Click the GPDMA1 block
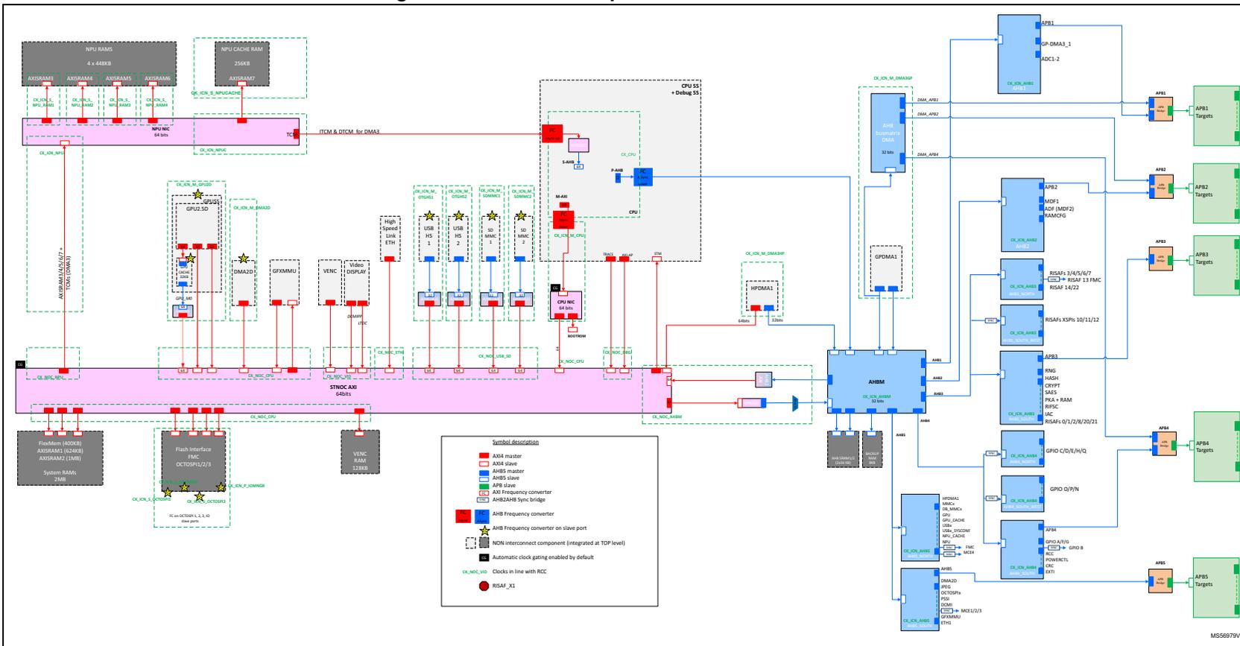Screen dimensions: 1240x646 [886, 267]
